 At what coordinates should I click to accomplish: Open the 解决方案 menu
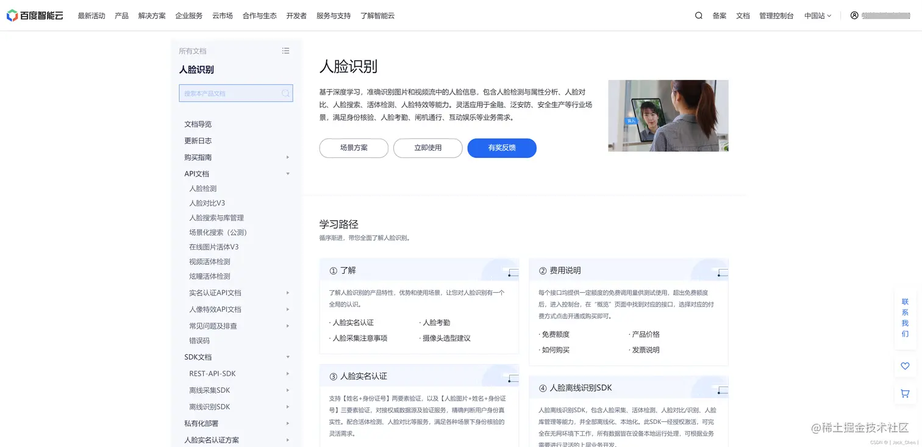click(152, 16)
